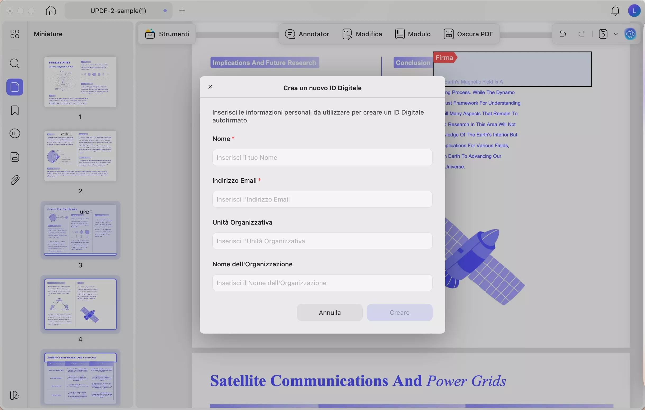
Task: Cancel the dialog with Annulla
Action: click(x=329, y=312)
